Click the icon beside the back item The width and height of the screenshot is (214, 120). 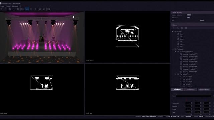coord(178,37)
